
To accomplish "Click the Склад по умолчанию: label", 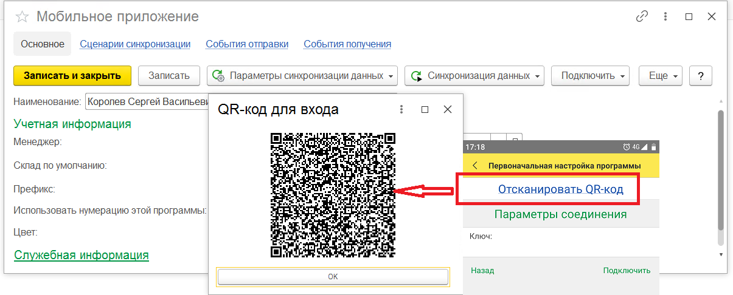I will pos(60,165).
